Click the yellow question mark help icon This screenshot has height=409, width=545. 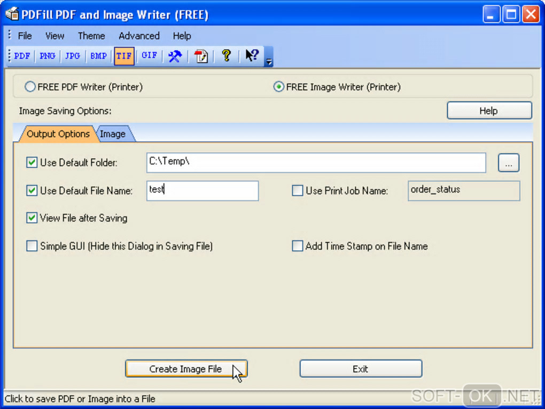point(226,56)
